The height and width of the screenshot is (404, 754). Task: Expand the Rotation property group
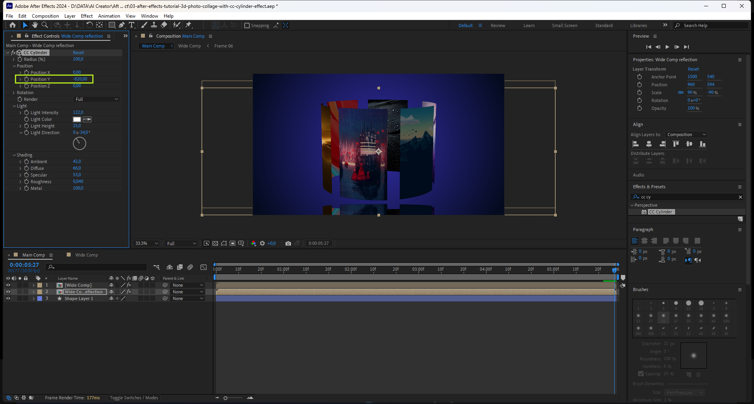pyautogui.click(x=14, y=93)
